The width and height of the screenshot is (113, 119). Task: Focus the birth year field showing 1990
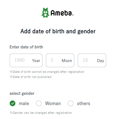coord(26,60)
